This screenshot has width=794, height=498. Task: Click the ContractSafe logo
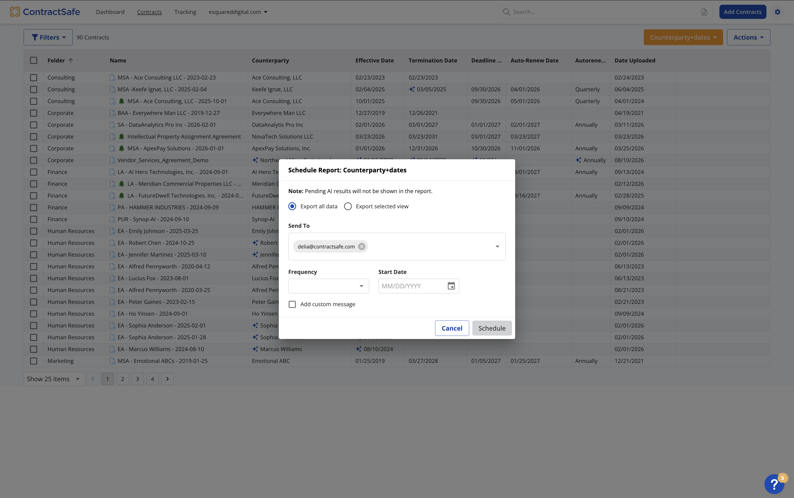click(x=45, y=12)
